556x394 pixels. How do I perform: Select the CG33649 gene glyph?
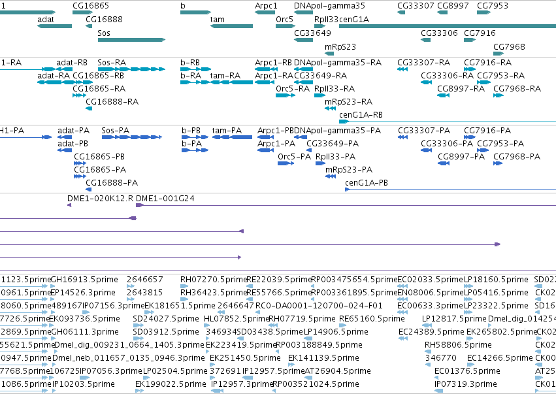[304, 40]
